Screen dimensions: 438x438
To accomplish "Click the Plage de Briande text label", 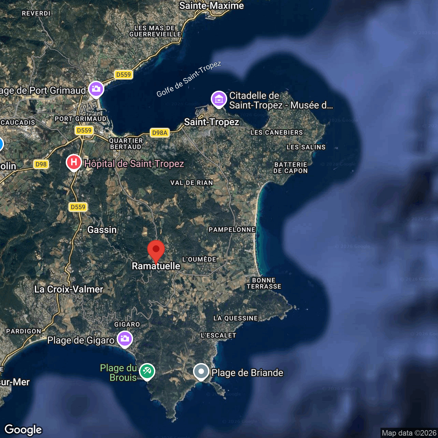I will click(x=247, y=373).
